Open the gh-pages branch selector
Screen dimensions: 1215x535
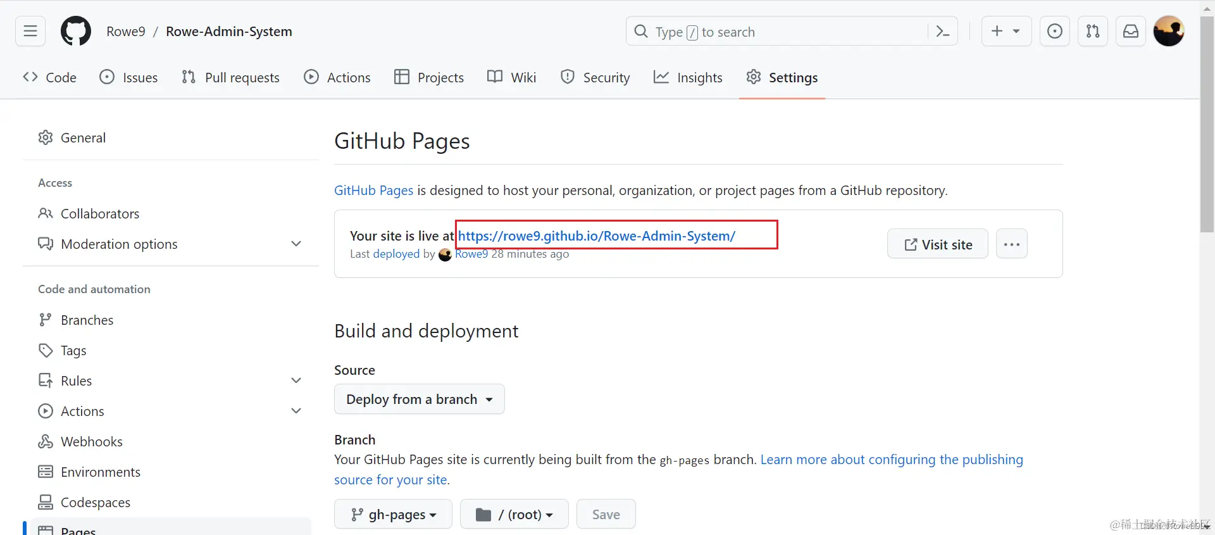(393, 514)
